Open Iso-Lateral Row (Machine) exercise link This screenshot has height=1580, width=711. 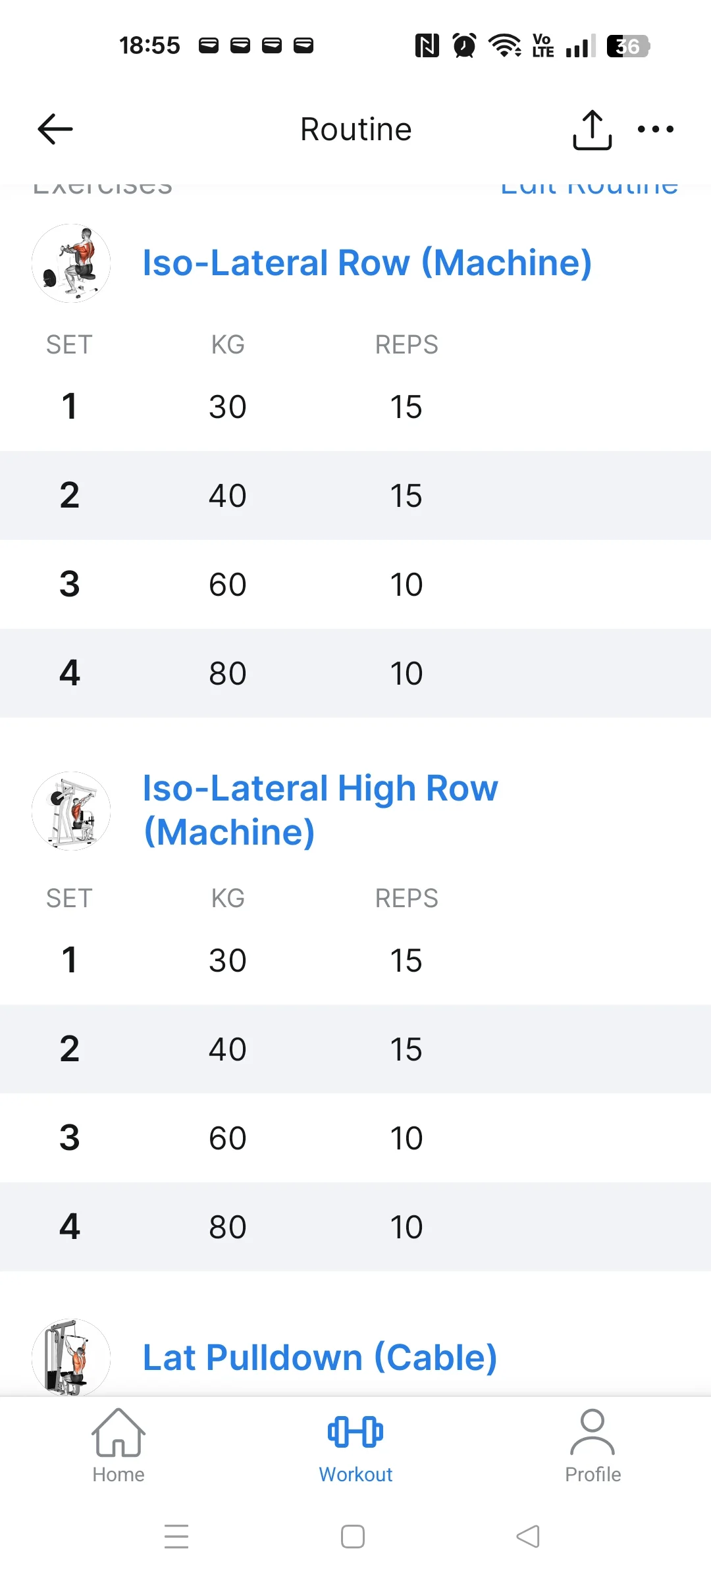(367, 263)
